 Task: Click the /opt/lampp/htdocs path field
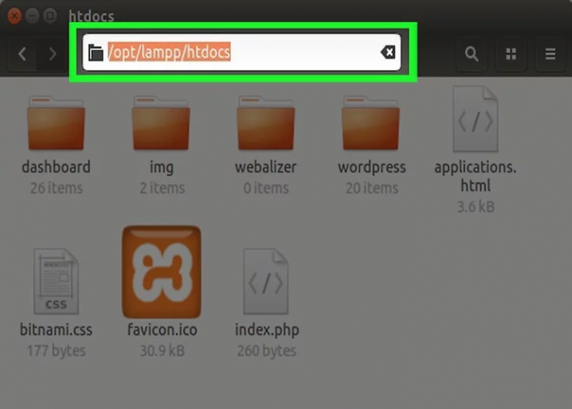click(247, 53)
